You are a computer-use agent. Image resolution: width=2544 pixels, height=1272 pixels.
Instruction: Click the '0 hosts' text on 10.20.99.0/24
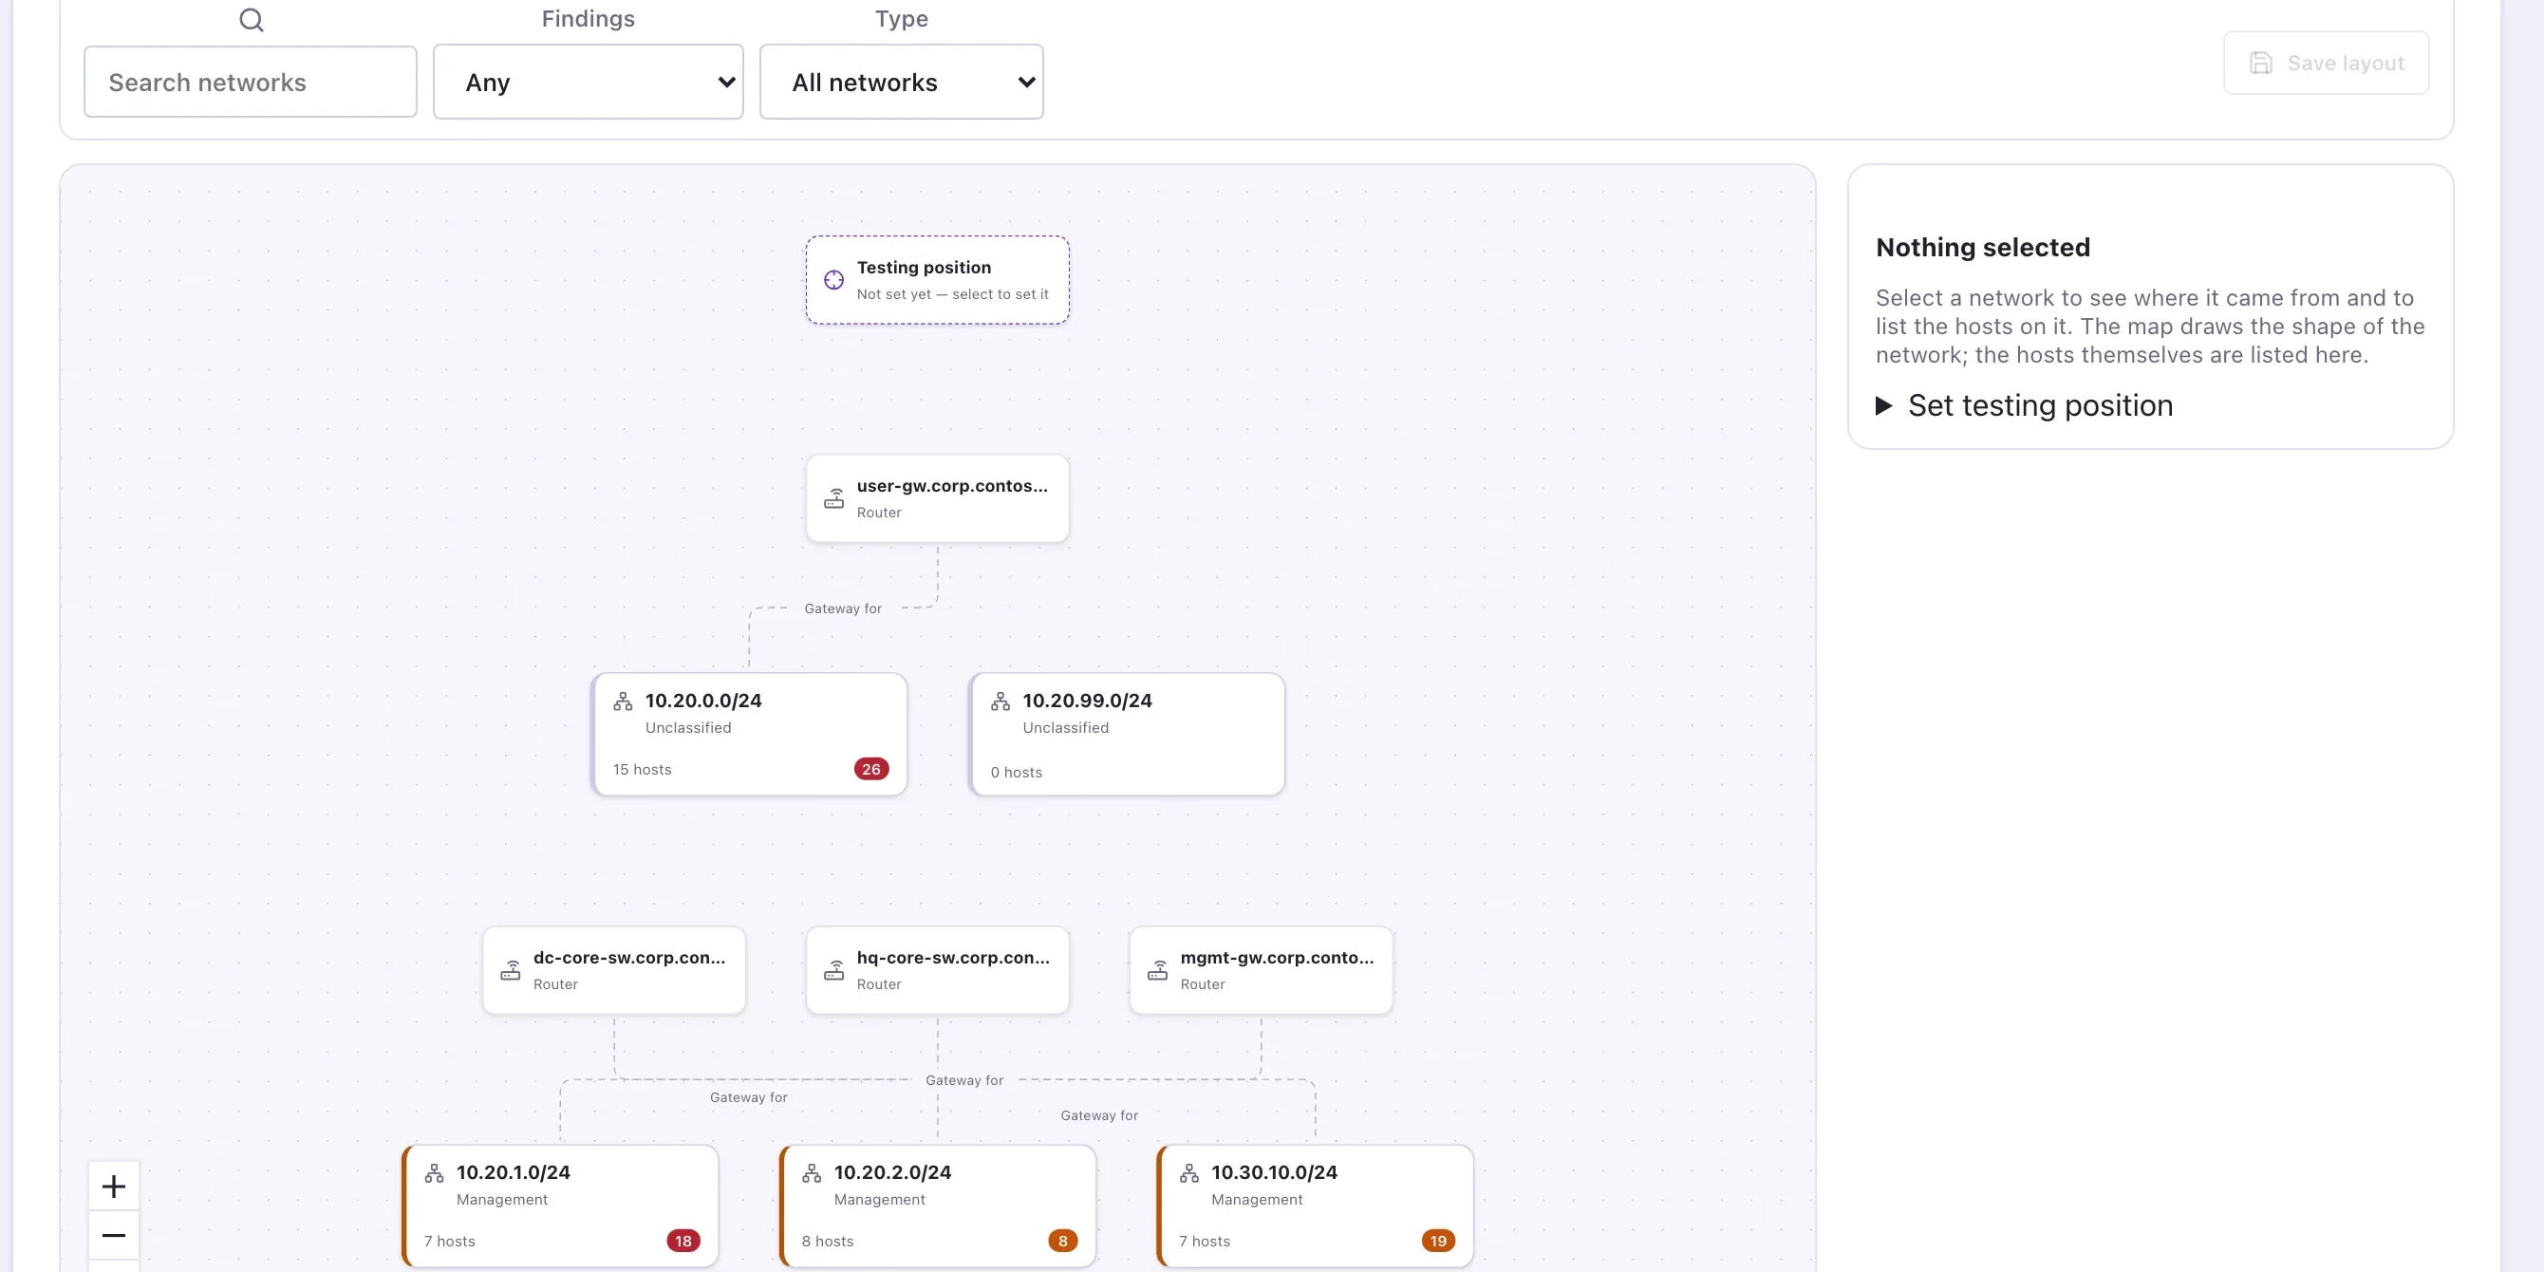point(1017,773)
